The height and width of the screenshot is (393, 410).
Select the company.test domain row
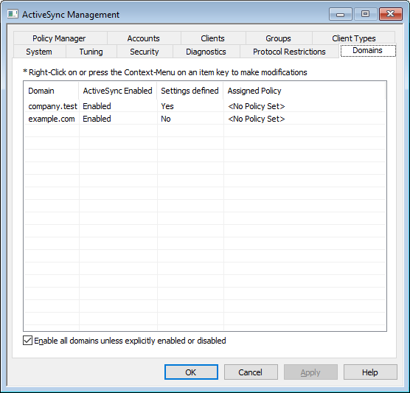205,106
